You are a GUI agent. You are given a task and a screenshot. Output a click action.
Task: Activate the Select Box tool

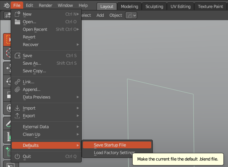click(x=7, y=40)
